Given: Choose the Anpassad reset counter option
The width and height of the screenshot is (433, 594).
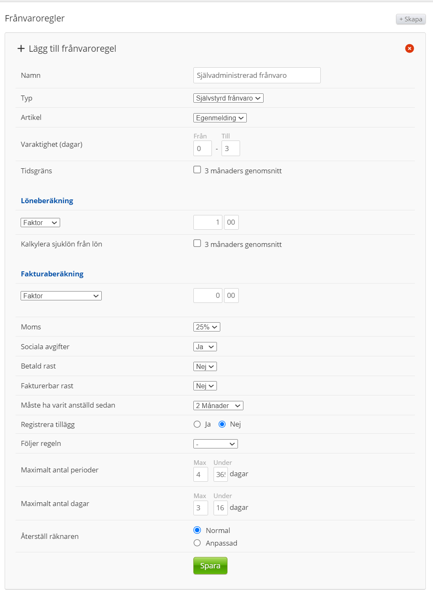Looking at the screenshot, I should pos(197,543).
